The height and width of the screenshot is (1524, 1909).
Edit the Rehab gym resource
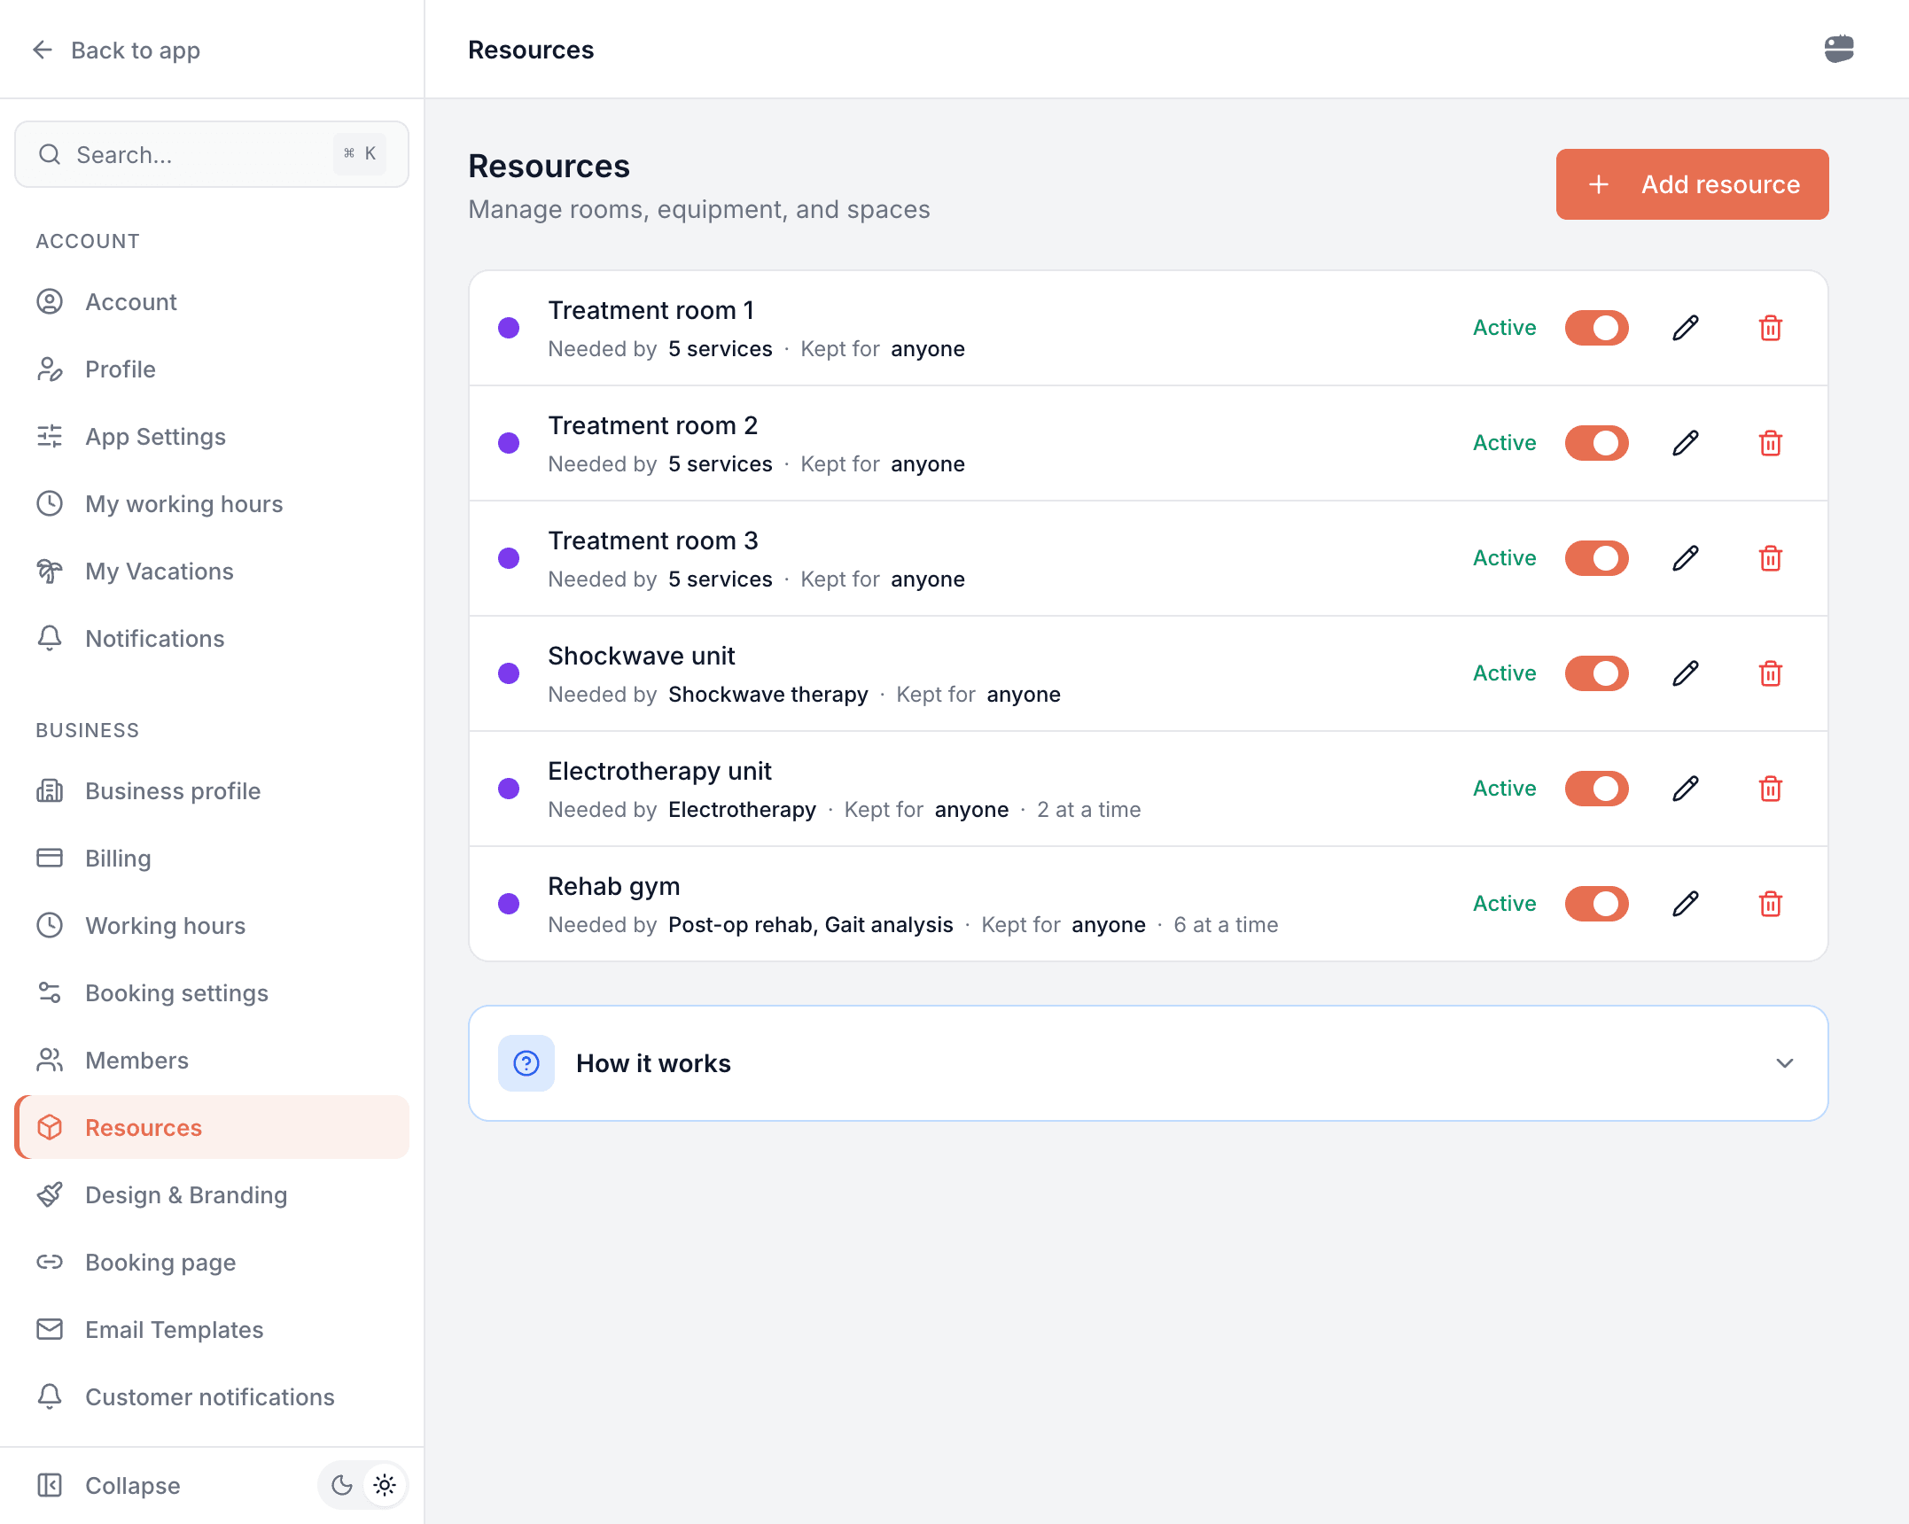[x=1686, y=904]
